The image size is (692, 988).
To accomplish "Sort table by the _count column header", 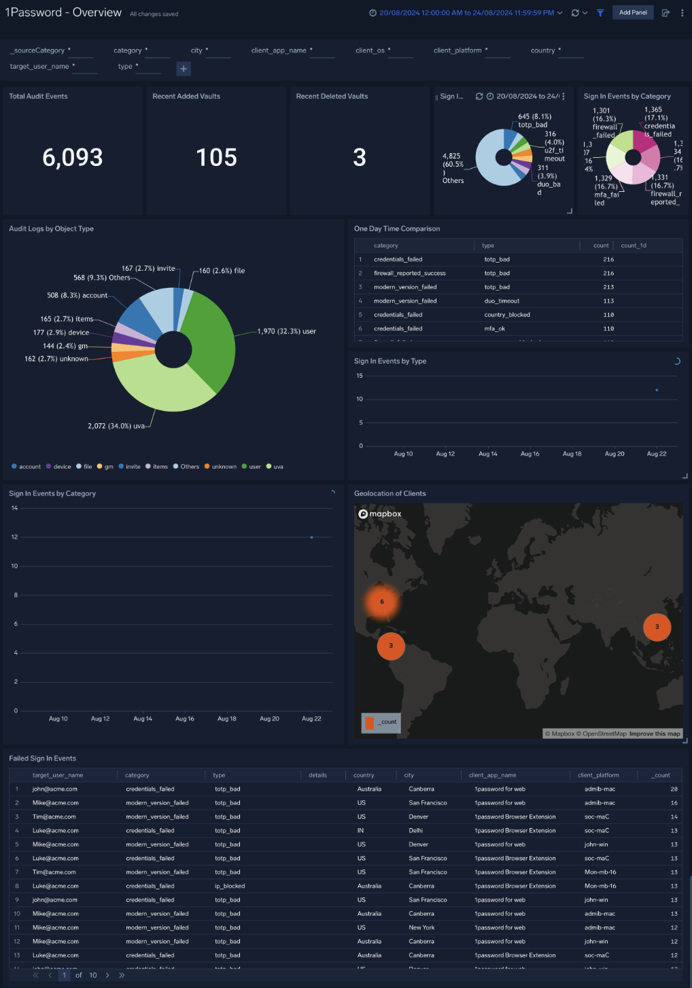I will tap(661, 775).
